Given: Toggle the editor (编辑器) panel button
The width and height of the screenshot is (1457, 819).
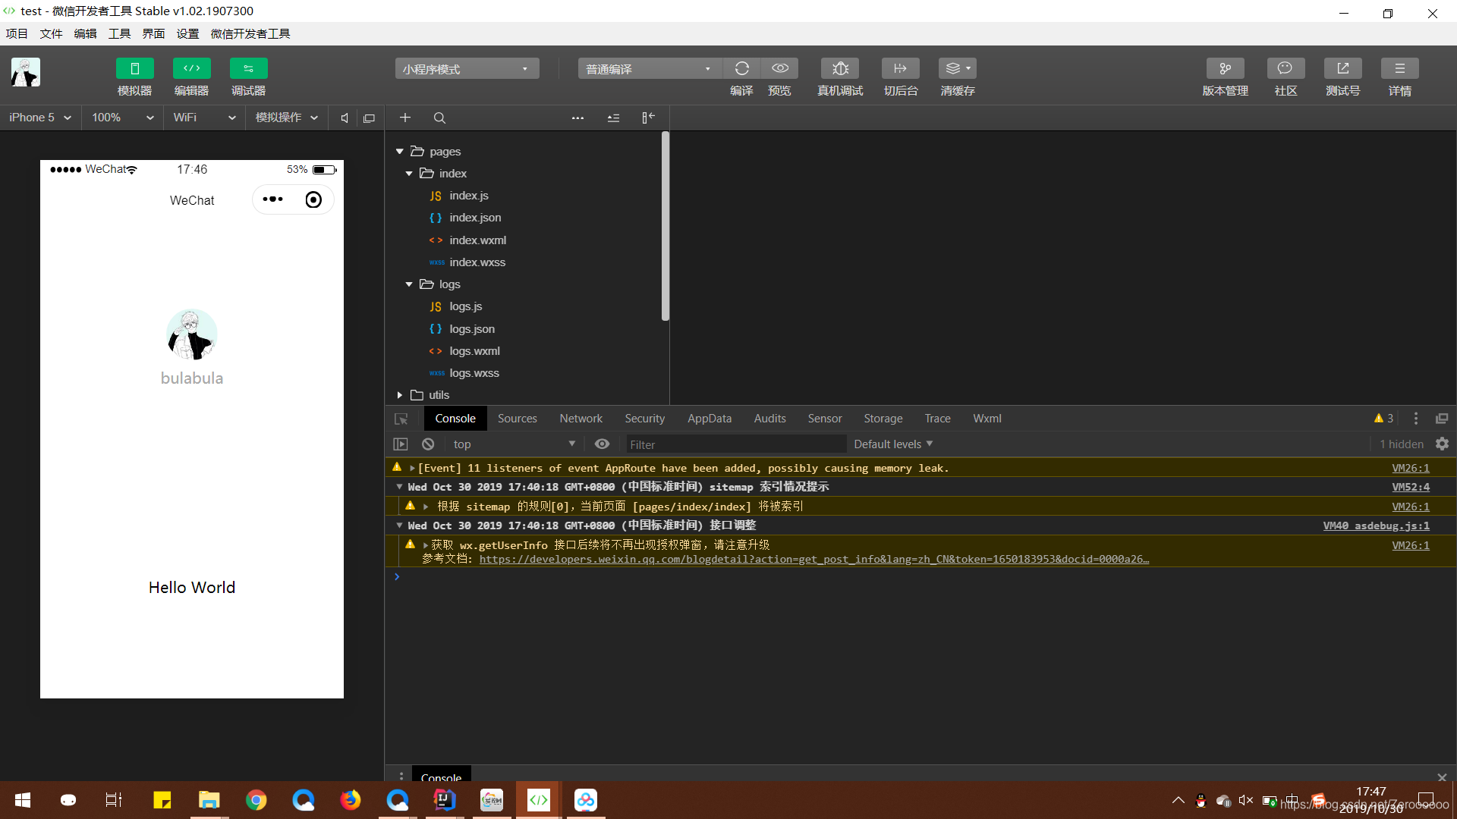Looking at the screenshot, I should 191,69.
